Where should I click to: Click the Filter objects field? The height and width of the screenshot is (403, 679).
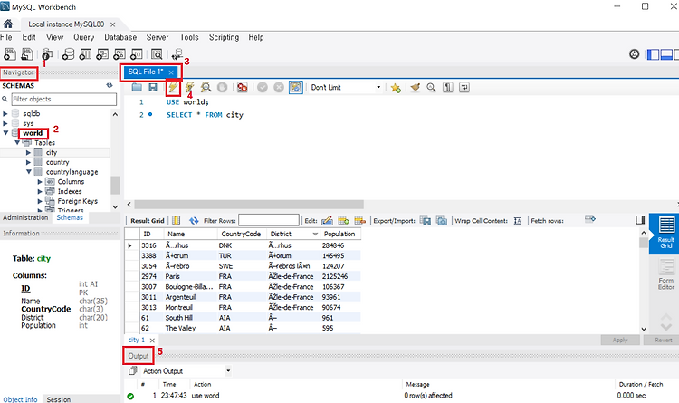(x=63, y=99)
